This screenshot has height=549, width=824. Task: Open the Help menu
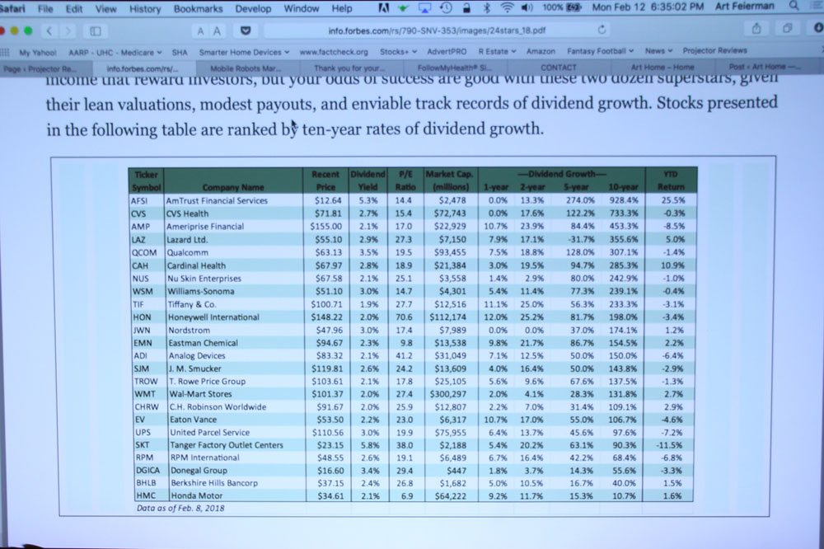[x=342, y=8]
